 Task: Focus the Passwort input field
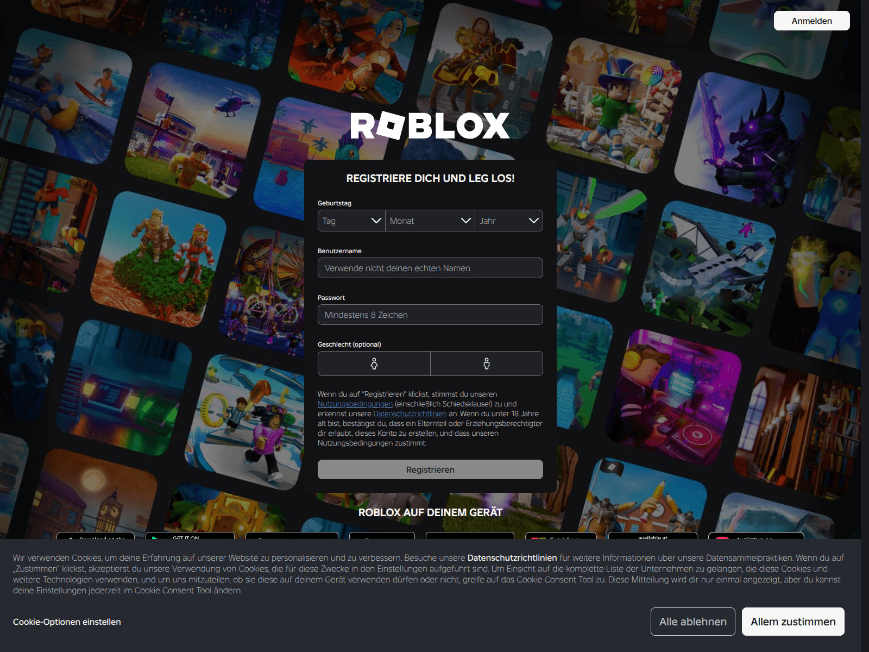(x=430, y=315)
